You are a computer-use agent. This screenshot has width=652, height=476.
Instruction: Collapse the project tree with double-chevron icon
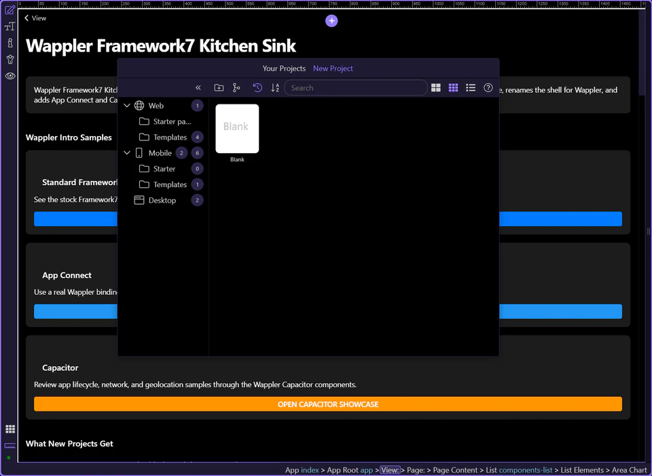click(198, 87)
